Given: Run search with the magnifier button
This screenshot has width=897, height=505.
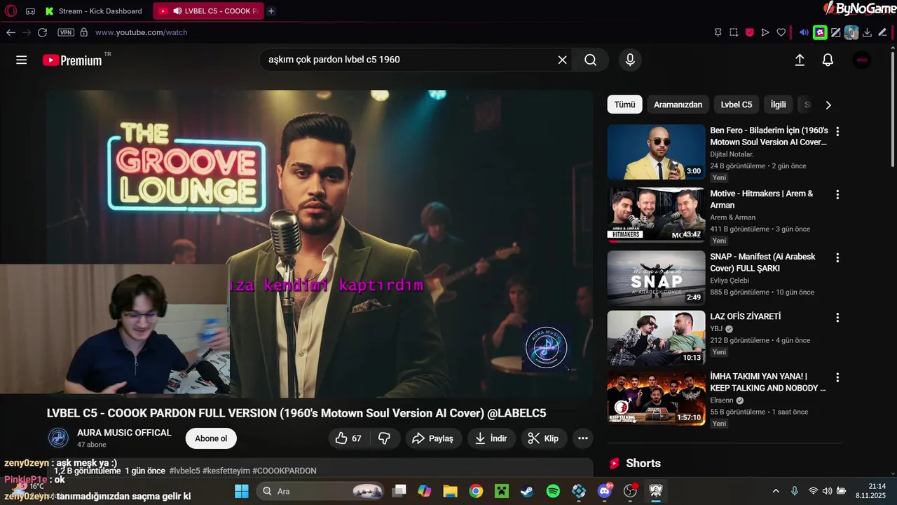Looking at the screenshot, I should pos(591,60).
